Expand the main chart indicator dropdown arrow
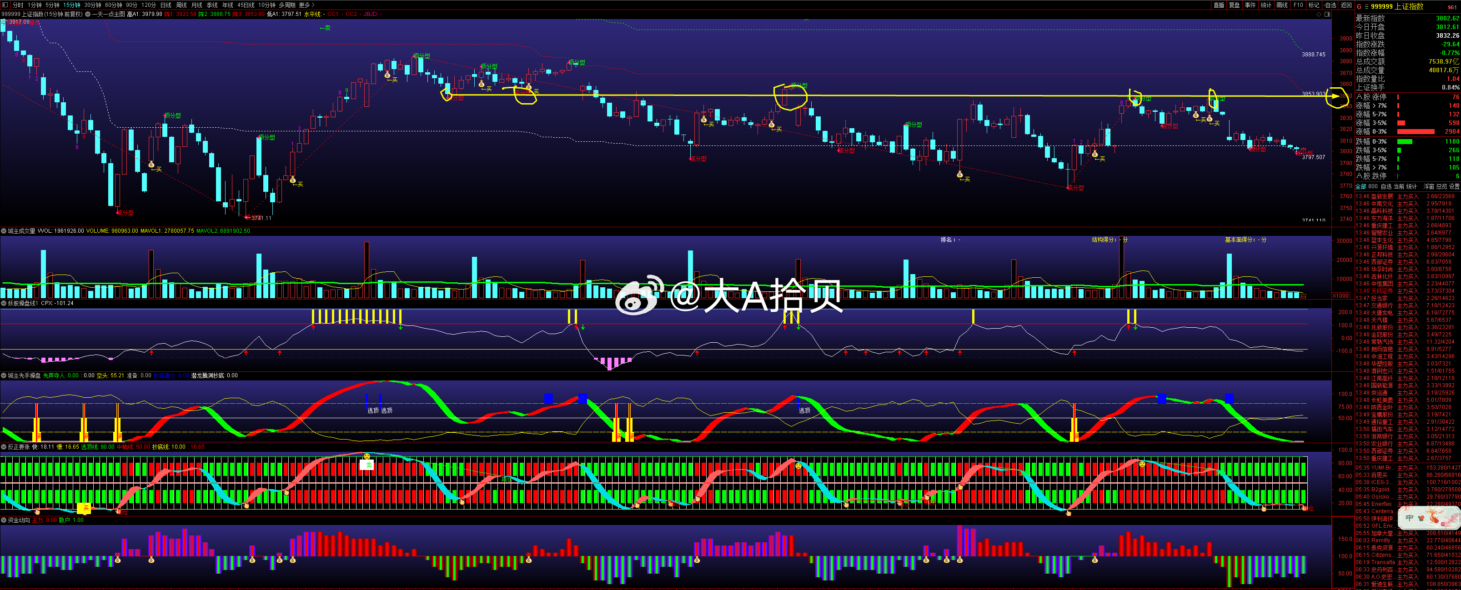Viewport: 1461px width, 590px height. (88, 14)
